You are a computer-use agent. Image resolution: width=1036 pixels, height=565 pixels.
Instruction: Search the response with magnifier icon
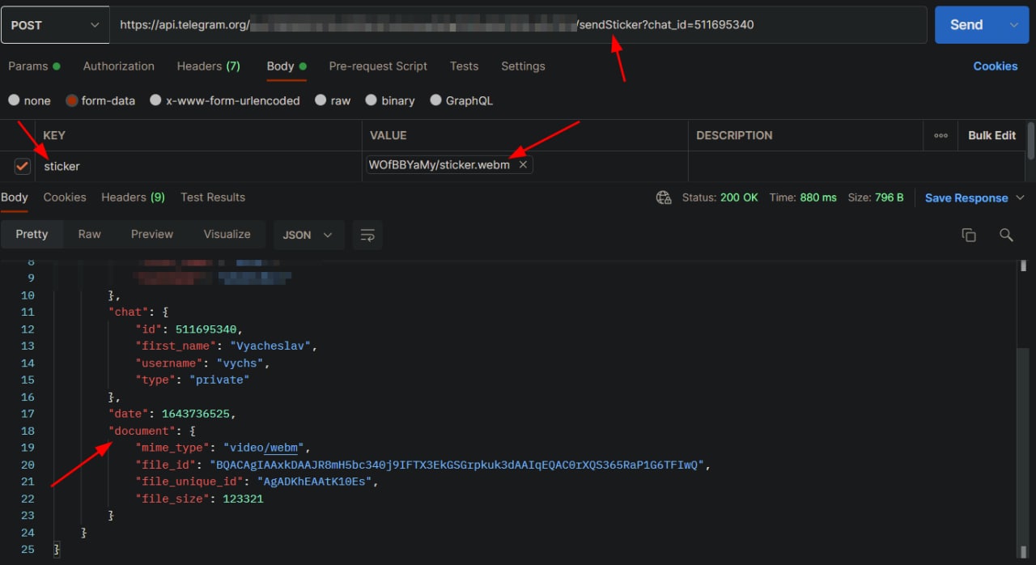tap(1006, 235)
